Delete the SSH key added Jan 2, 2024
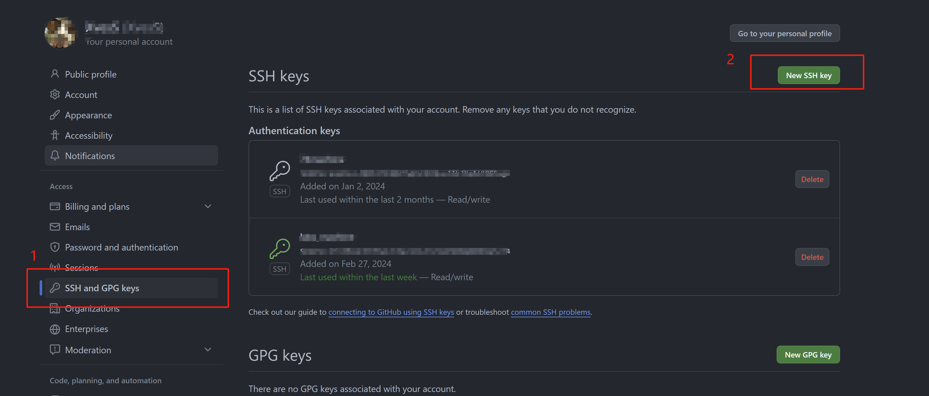929x396 pixels. point(812,179)
